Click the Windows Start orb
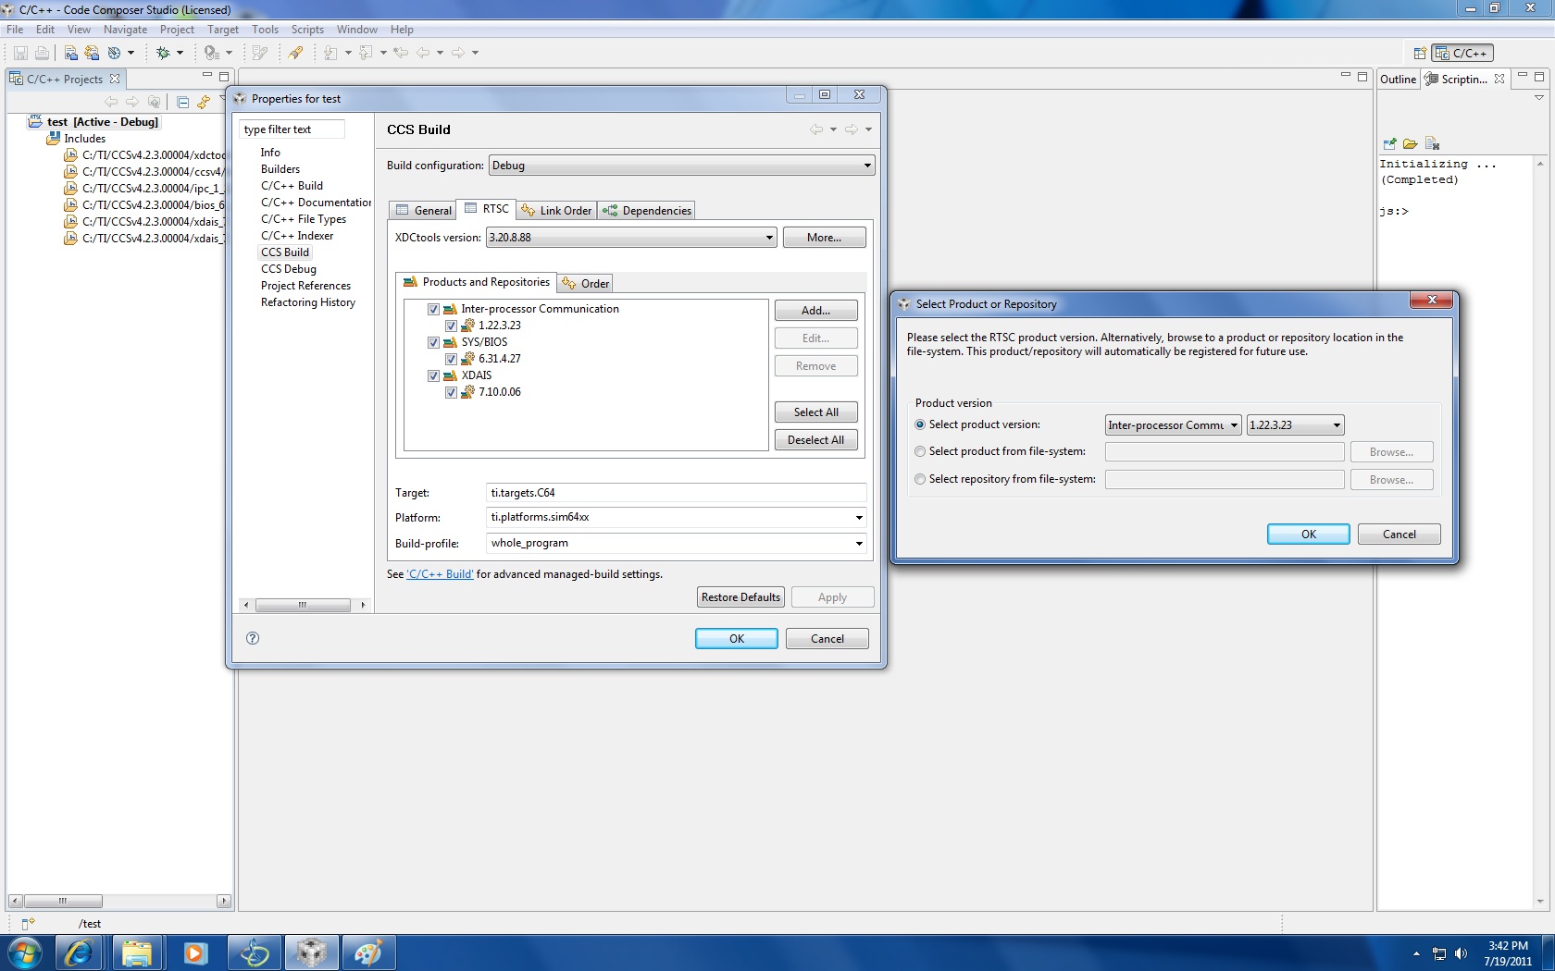Screen dimensions: 1555x971 click(x=24, y=953)
